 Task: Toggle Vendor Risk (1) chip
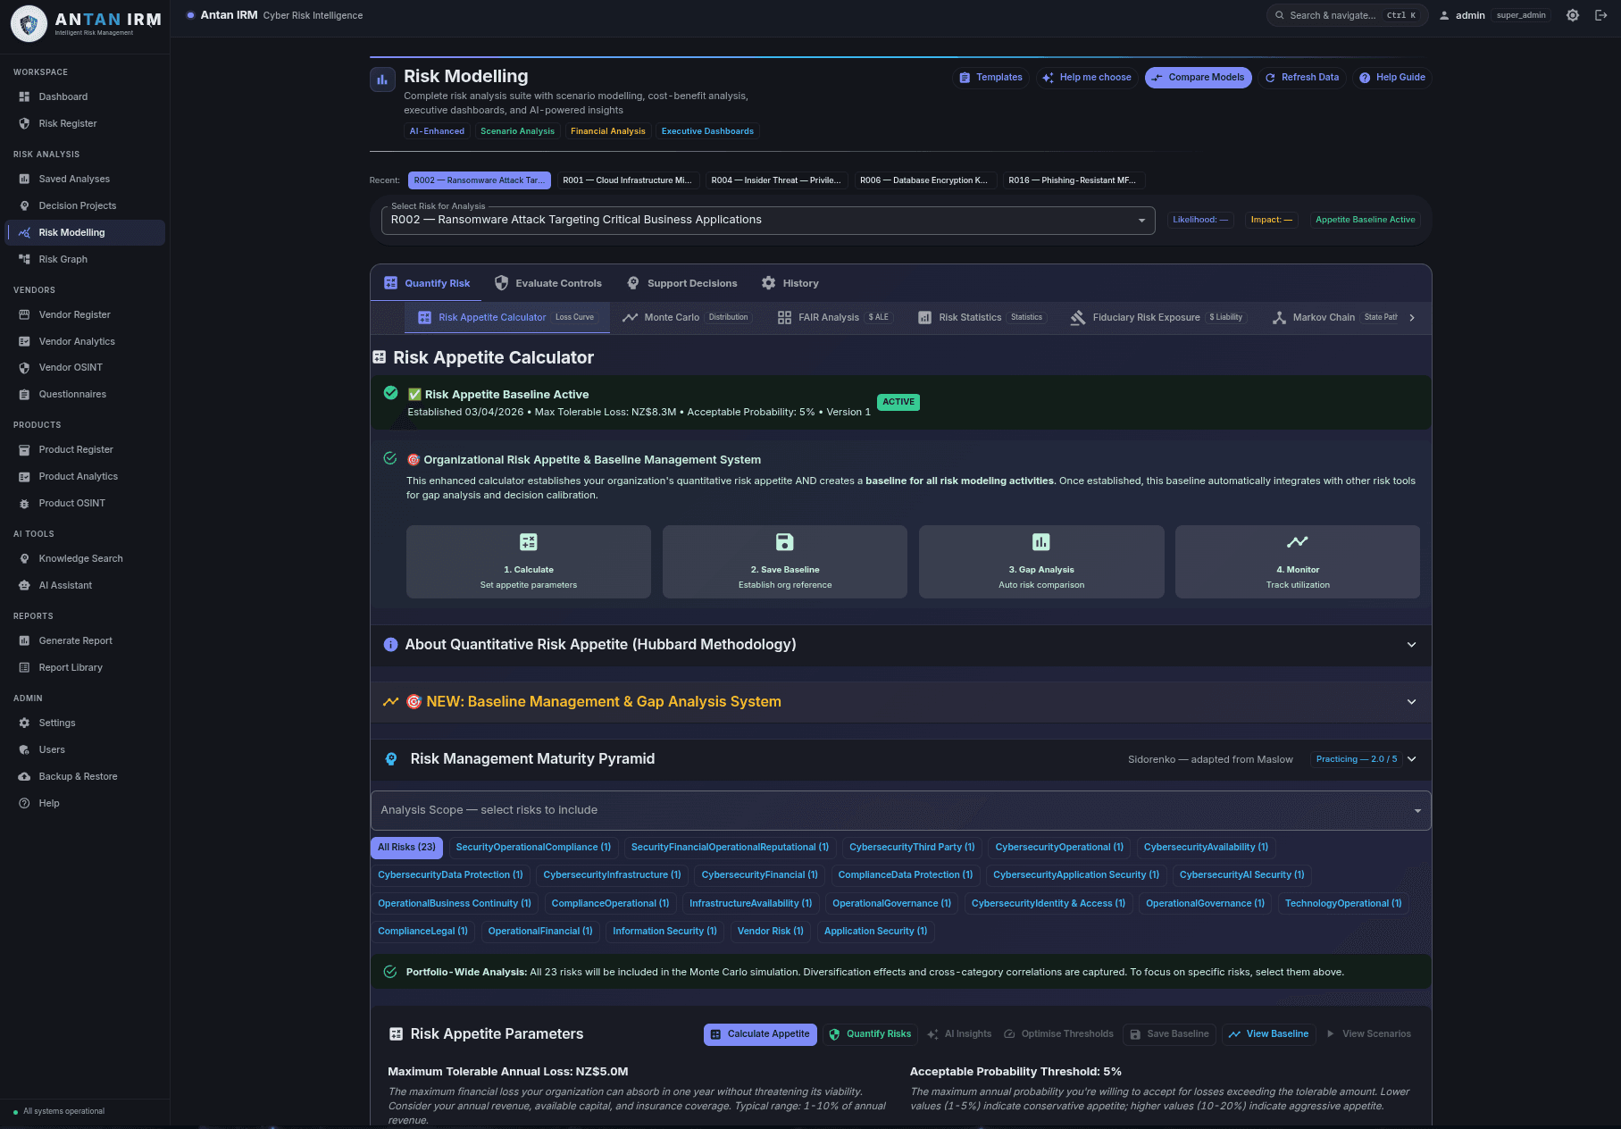pos(771,932)
